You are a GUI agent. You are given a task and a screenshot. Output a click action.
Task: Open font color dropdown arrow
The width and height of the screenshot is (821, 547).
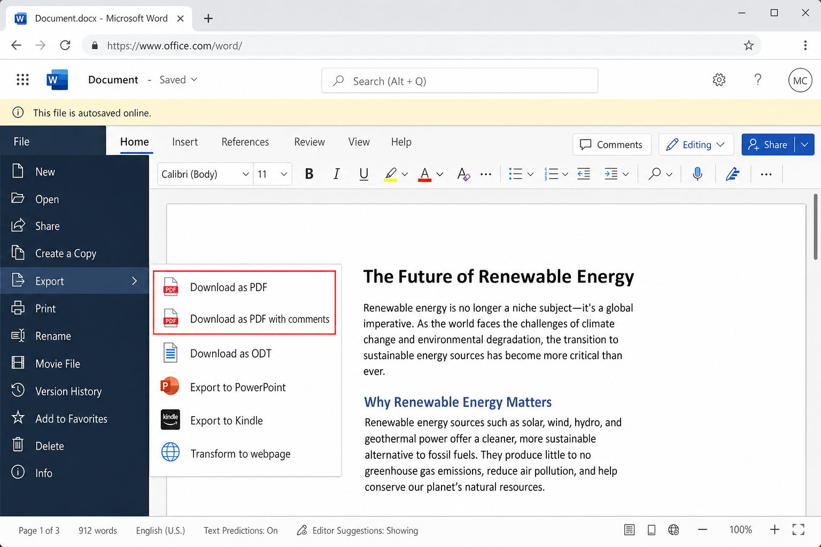pyautogui.click(x=439, y=174)
